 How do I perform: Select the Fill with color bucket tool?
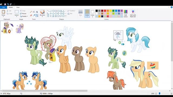click(x=34, y=12)
